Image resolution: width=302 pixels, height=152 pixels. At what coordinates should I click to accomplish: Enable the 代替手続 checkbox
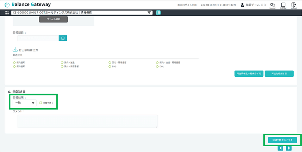tap(41, 103)
